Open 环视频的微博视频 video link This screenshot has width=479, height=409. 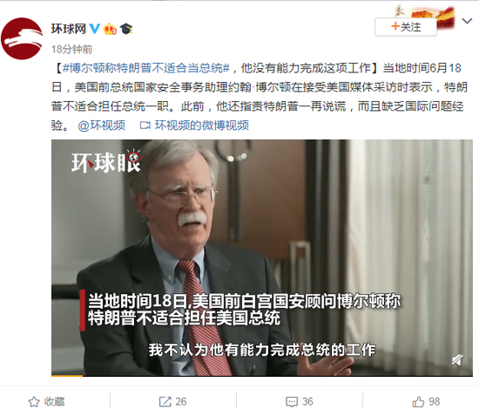202,126
